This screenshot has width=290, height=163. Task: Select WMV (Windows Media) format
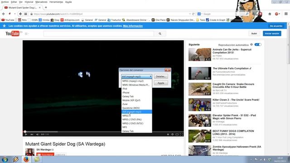(137, 85)
